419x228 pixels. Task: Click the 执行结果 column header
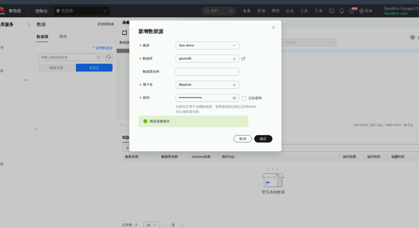coord(349,157)
